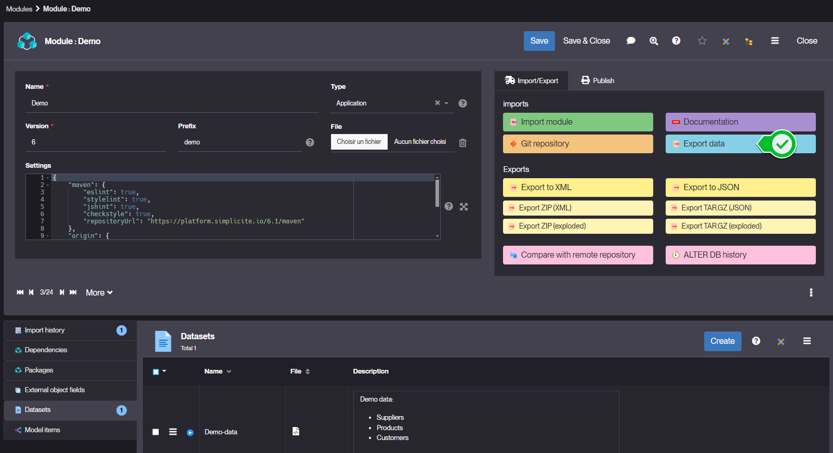Open the Type dropdown arrow
The width and height of the screenshot is (833, 453).
point(446,103)
